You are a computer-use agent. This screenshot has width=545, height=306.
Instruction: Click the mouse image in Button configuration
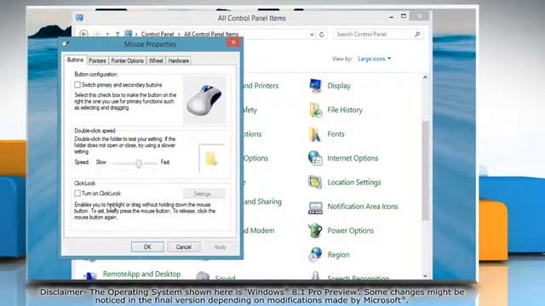[x=204, y=99]
